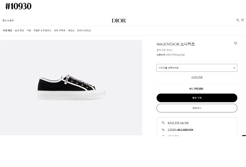Open the 사이즈 차트 link
This screenshot has width=246, height=167.
(197, 77)
